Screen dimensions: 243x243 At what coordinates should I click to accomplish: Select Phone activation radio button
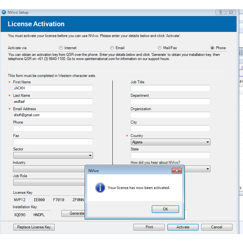click(212, 48)
